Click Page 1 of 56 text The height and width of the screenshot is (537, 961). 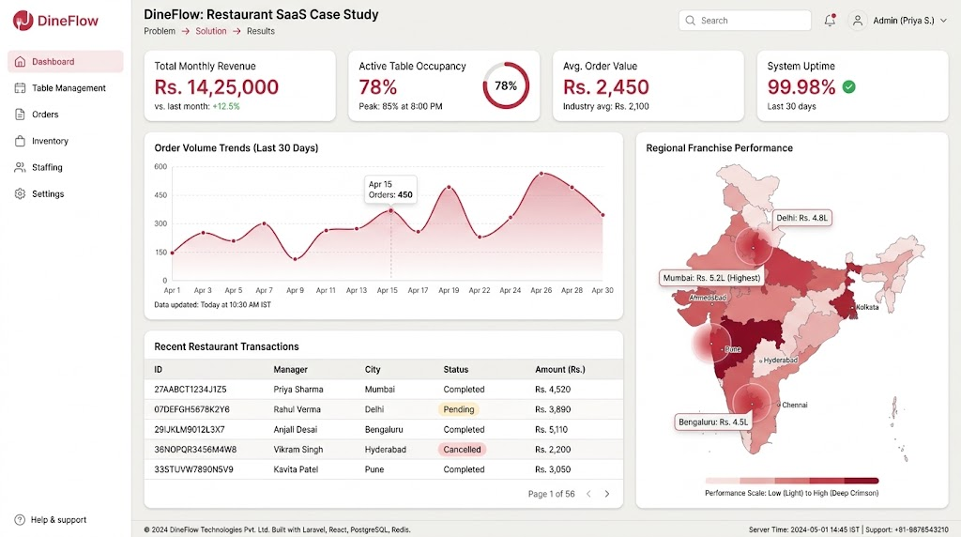coord(552,494)
